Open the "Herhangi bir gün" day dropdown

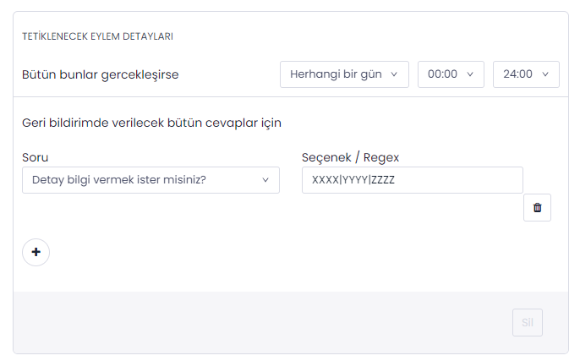click(x=344, y=74)
